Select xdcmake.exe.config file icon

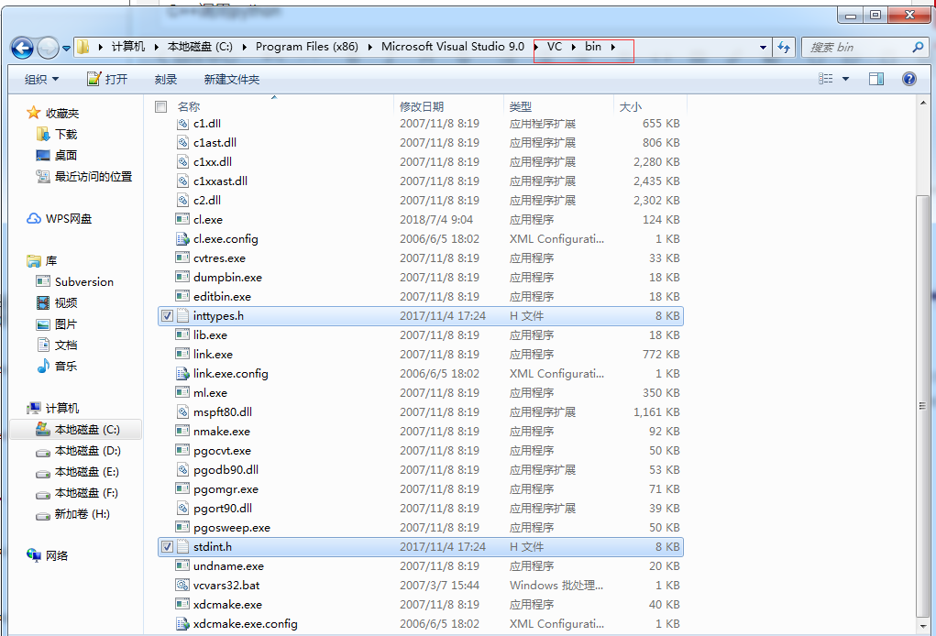pyautogui.click(x=182, y=623)
